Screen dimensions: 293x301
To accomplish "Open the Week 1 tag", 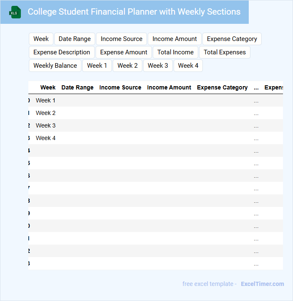I will tap(97, 66).
